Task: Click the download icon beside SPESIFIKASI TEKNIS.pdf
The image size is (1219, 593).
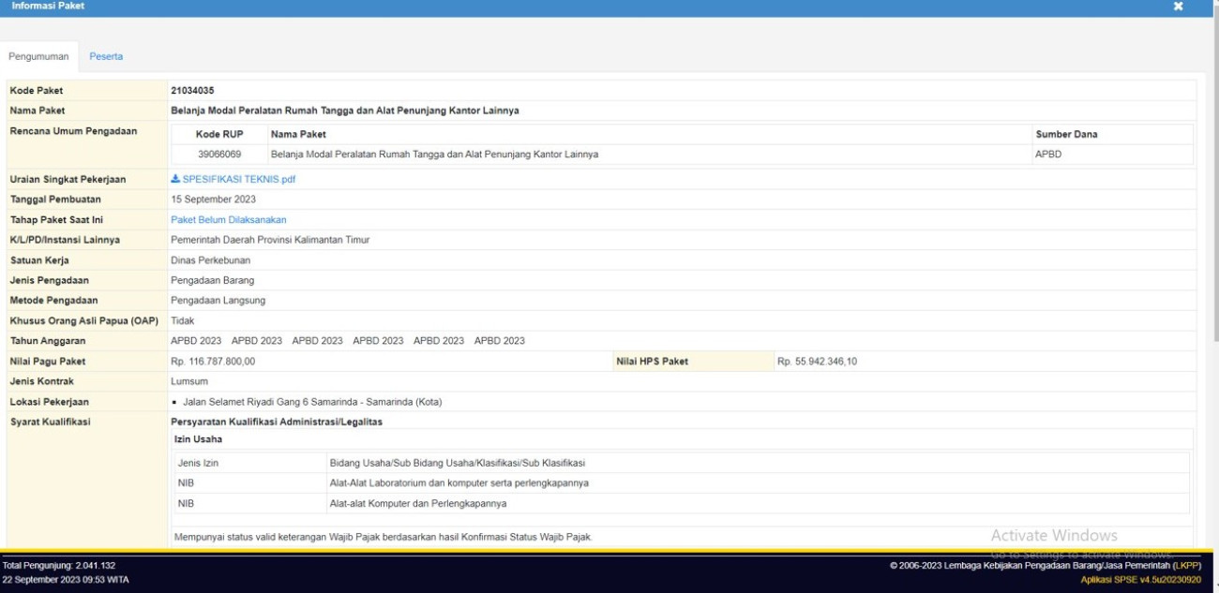Action: [x=175, y=179]
